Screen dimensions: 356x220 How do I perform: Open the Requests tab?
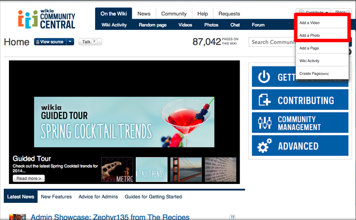[x=229, y=13]
